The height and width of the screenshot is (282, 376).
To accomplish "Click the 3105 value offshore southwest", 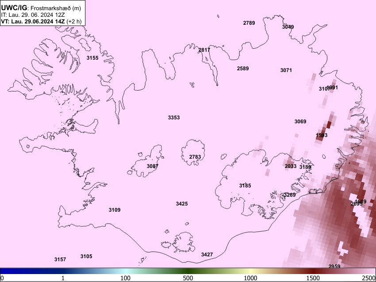I will tap(86, 256).
